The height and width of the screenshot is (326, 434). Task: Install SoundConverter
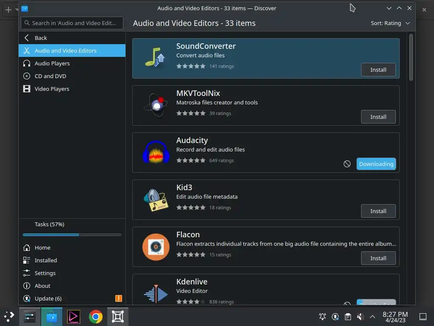378,70
